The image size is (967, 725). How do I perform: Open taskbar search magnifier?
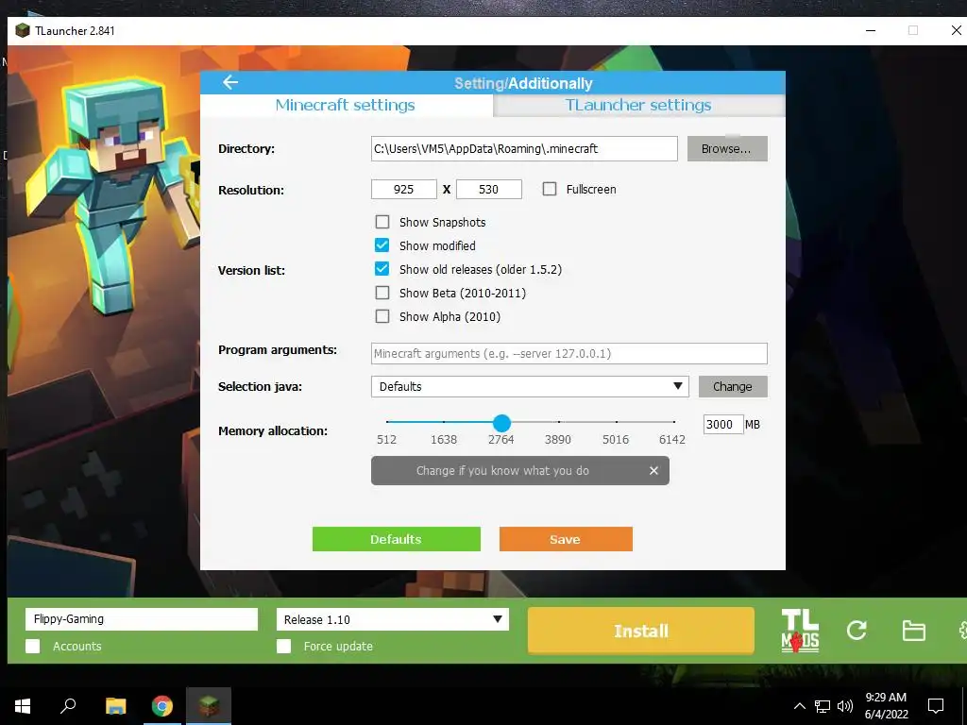[x=68, y=705]
